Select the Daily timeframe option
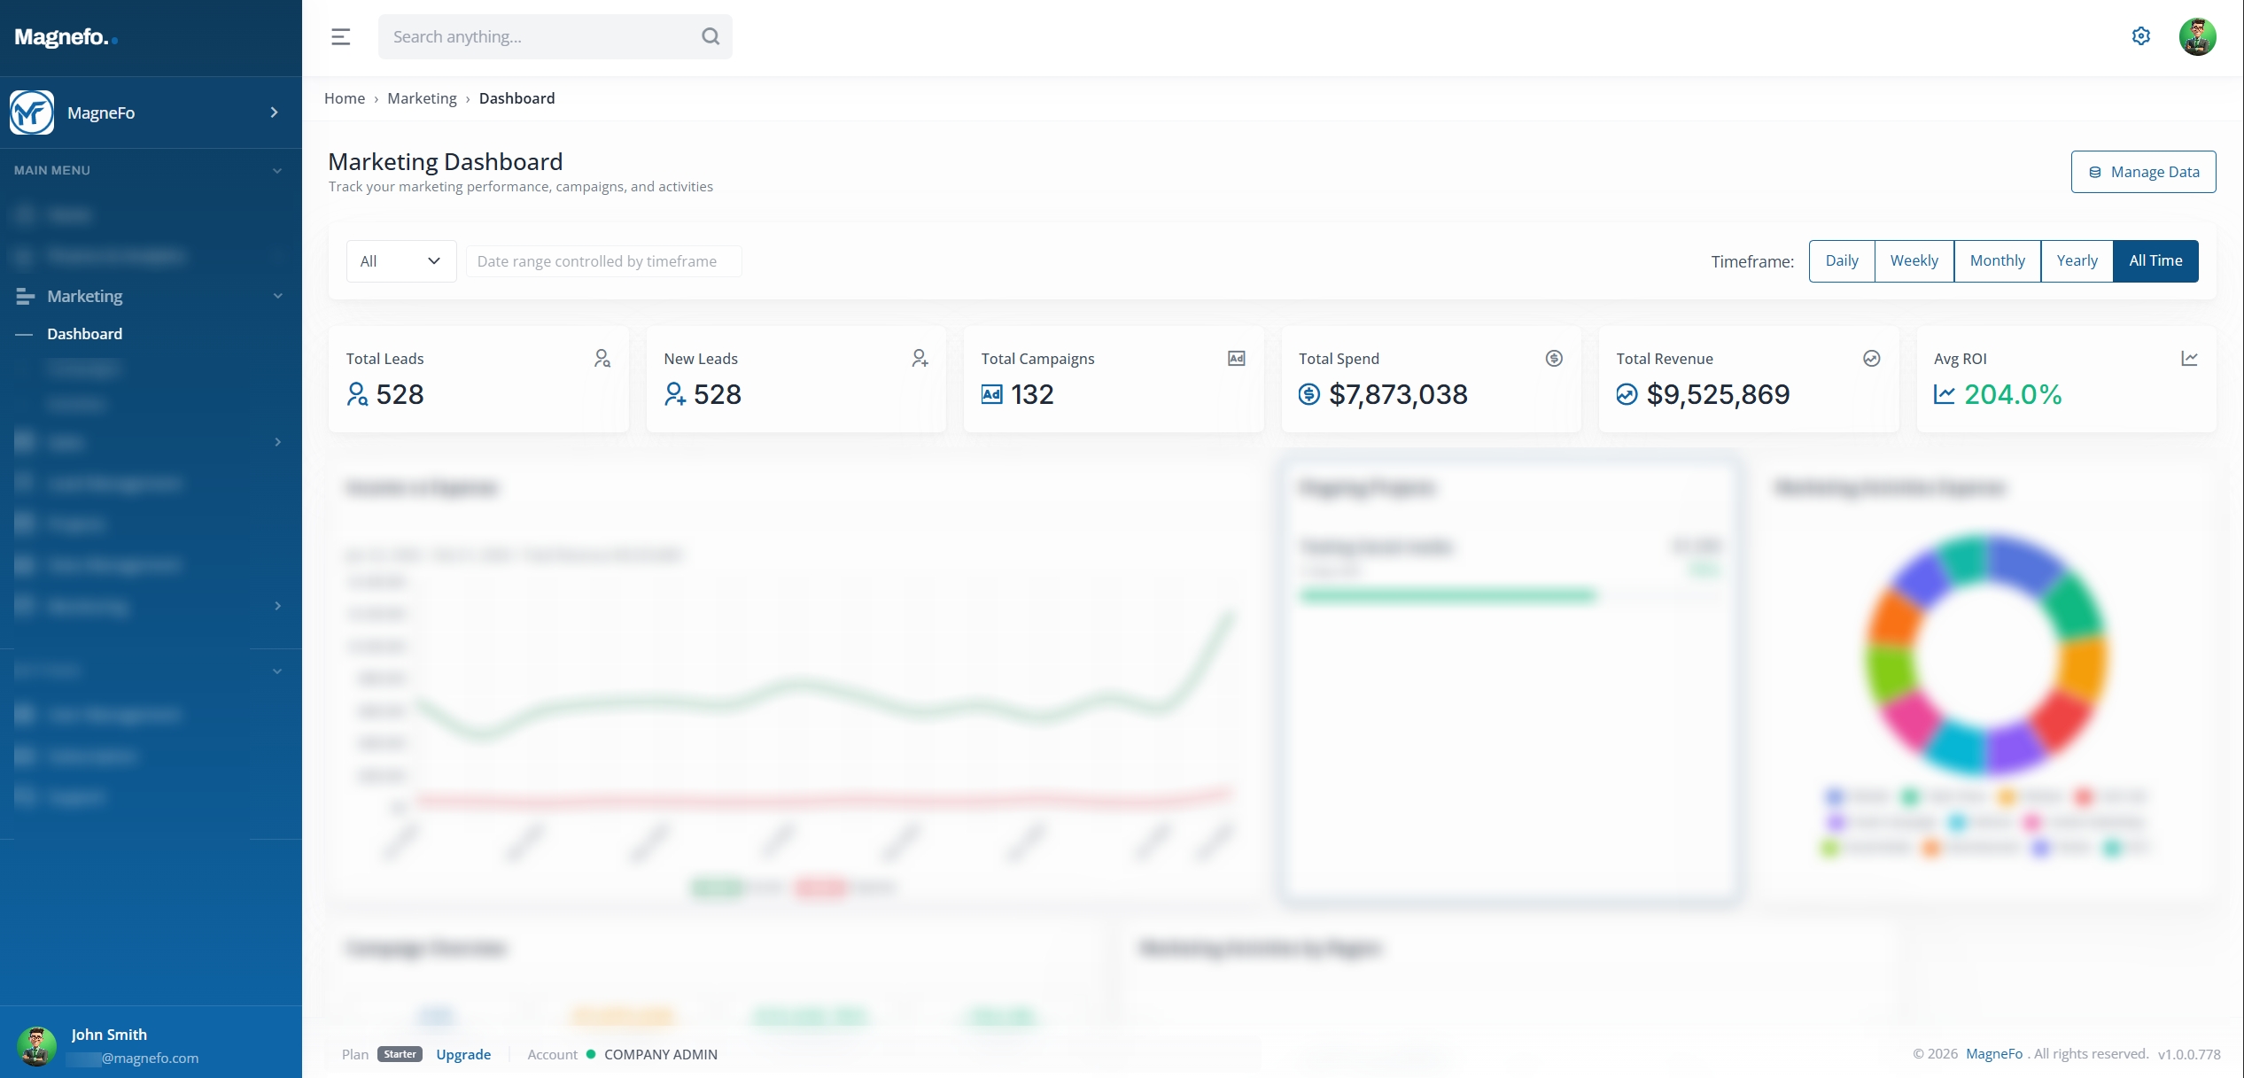Viewport: 2244px width, 1078px height. 1841,260
